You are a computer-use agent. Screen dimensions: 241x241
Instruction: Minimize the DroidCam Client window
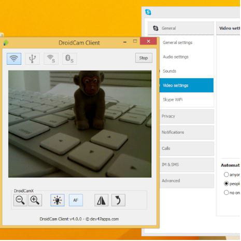tap(125, 42)
